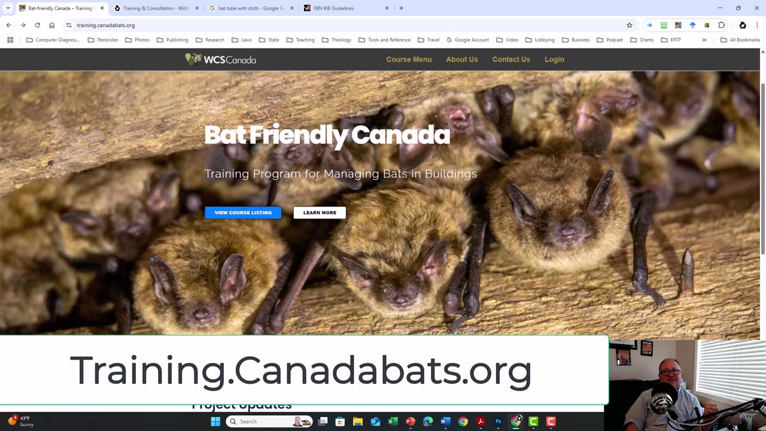Reload the current page
The height and width of the screenshot is (431, 766).
[37, 25]
